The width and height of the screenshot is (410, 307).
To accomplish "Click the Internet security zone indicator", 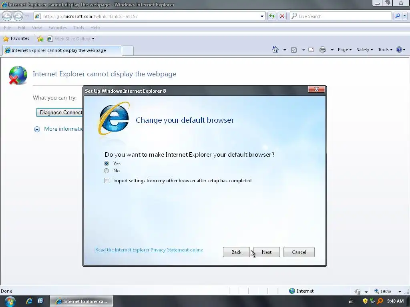I will pos(301,291).
